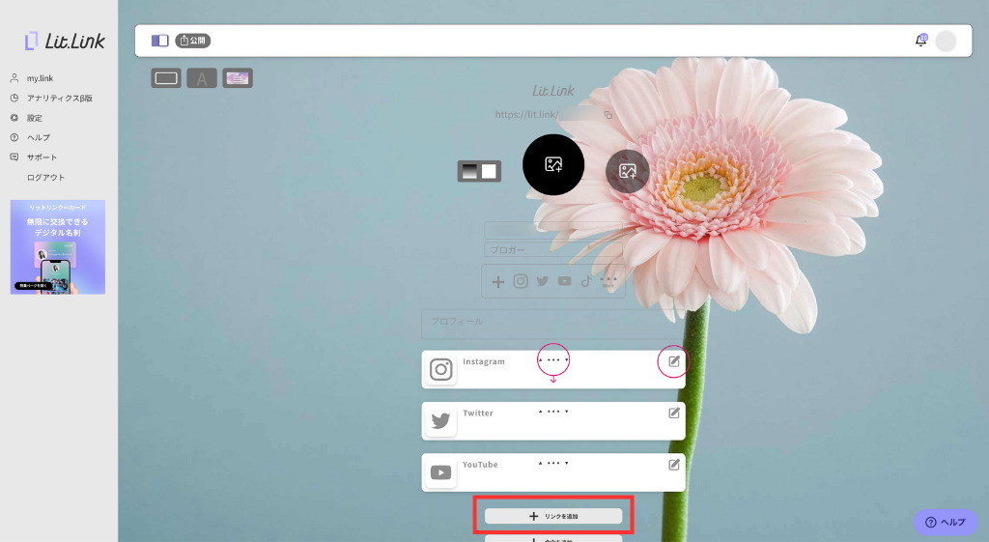
Task: Click the ブロガー title field
Action: pos(553,250)
